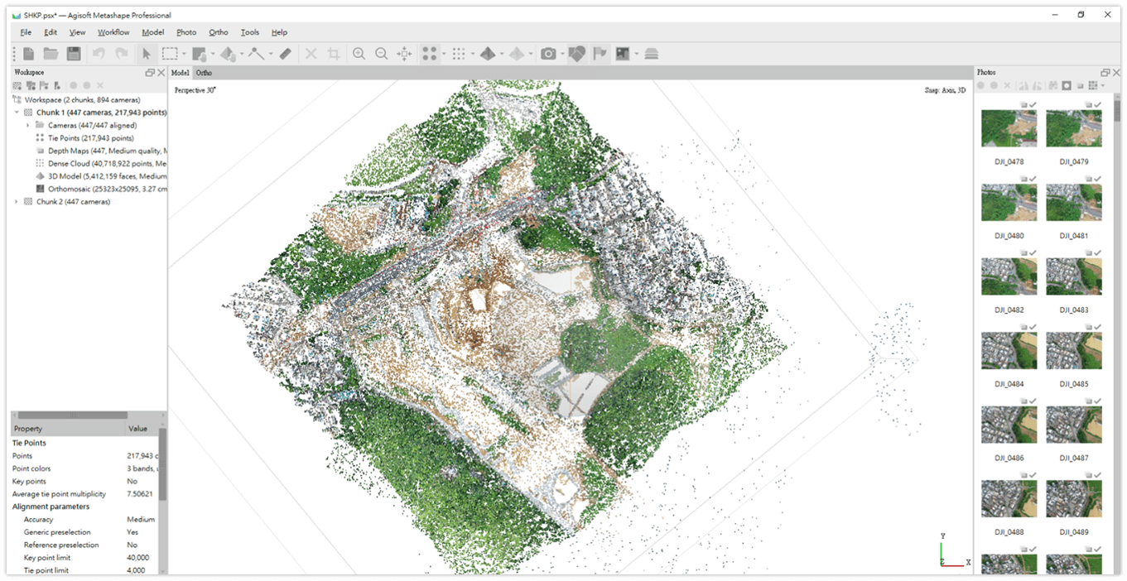Toggle the Show Markers flag button
The width and height of the screenshot is (1127, 581).
(x=600, y=54)
